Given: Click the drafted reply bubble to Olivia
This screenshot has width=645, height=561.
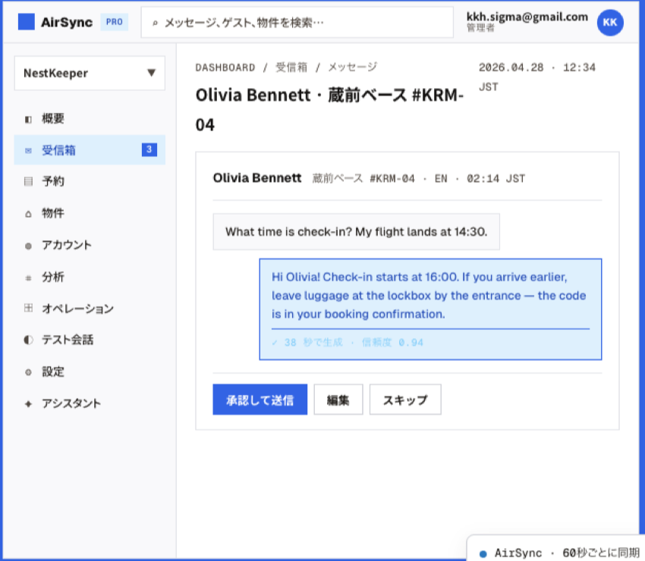Looking at the screenshot, I should tap(430, 309).
